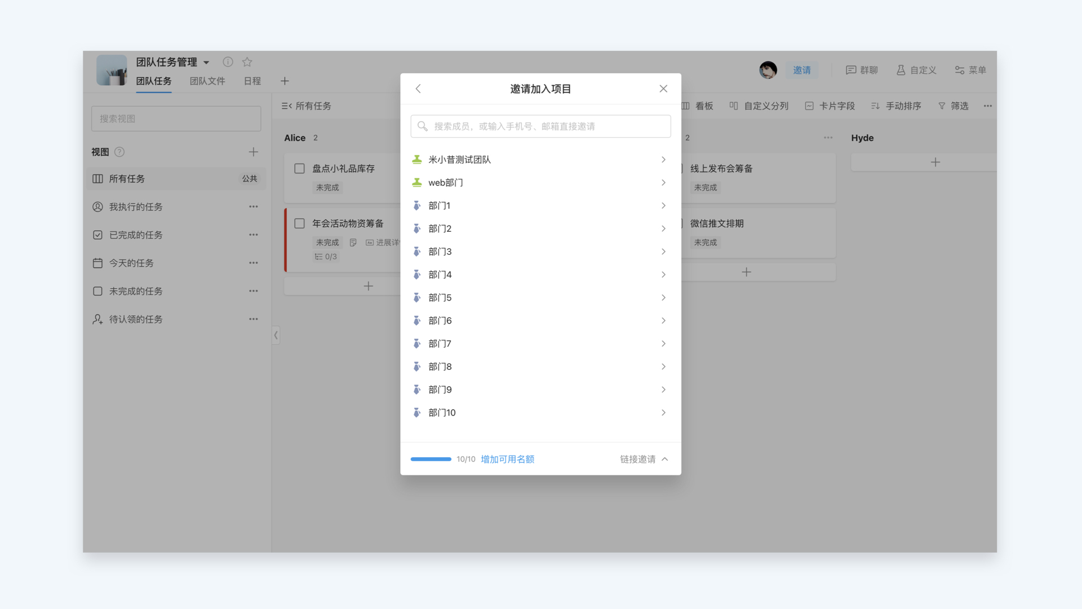Expand 部门7 via its chevron

(663, 343)
